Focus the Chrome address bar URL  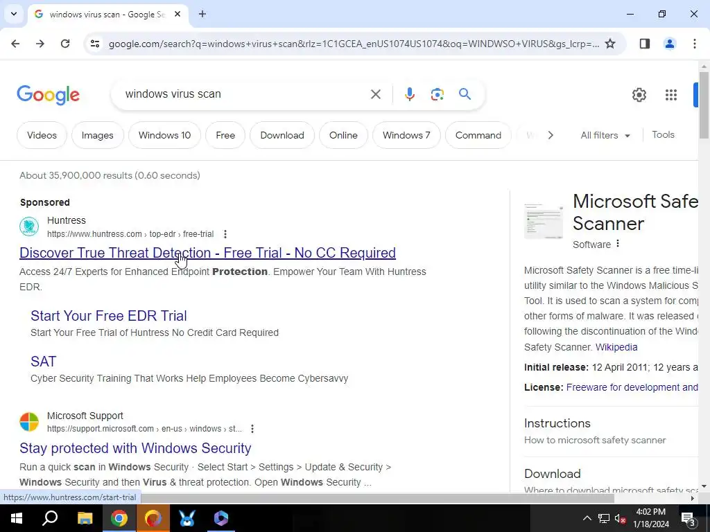pos(354,44)
